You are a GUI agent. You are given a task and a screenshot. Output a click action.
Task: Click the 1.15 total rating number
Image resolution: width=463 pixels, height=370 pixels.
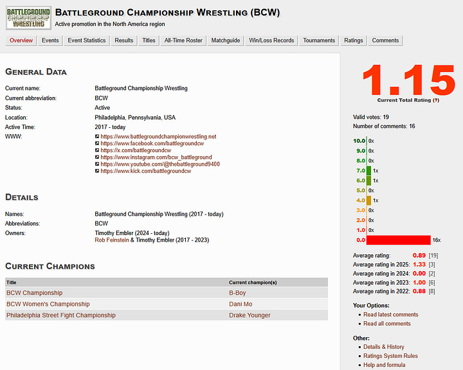[409, 80]
